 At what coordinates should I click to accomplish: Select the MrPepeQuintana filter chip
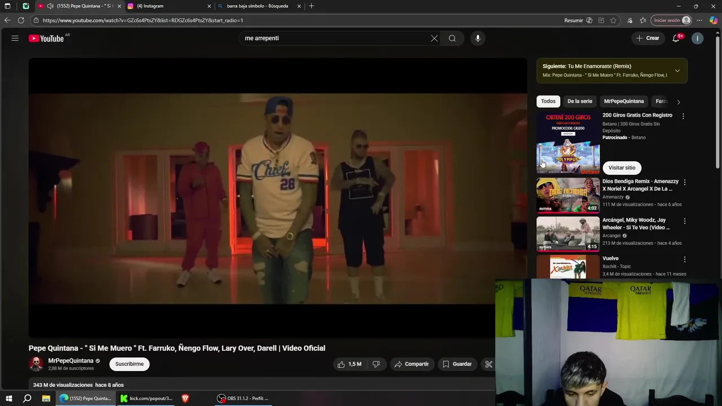tap(624, 101)
